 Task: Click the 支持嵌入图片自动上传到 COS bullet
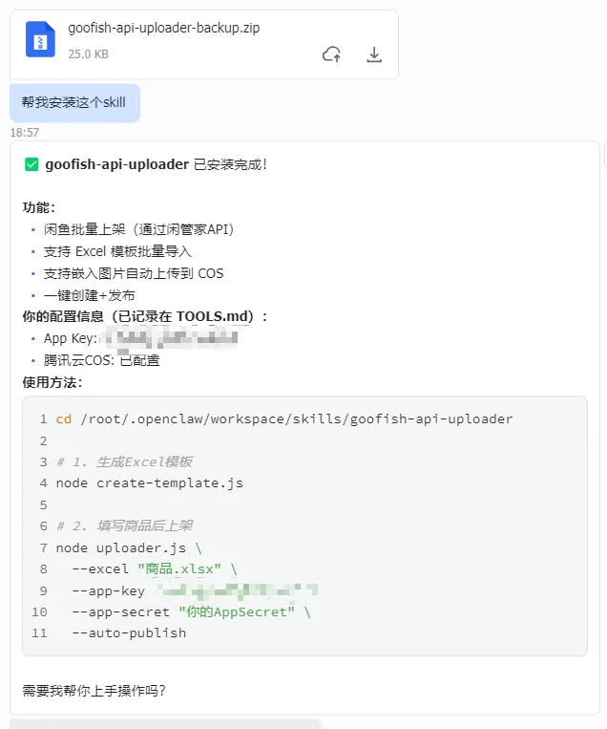134,273
